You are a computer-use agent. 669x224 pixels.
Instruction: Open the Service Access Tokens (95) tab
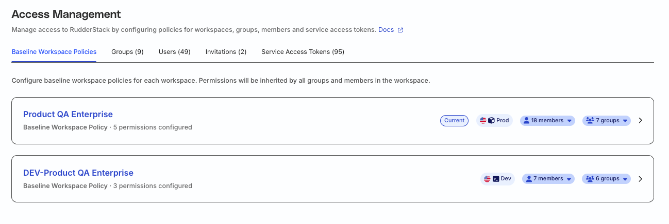coord(303,52)
